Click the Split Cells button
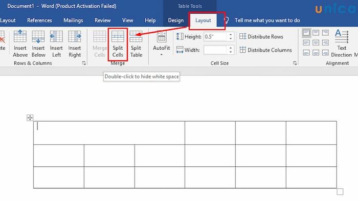The height and width of the screenshot is (201, 358). click(x=118, y=44)
